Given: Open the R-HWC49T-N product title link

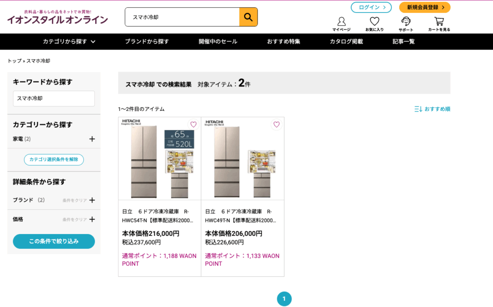Looking at the screenshot, I should tap(241, 216).
